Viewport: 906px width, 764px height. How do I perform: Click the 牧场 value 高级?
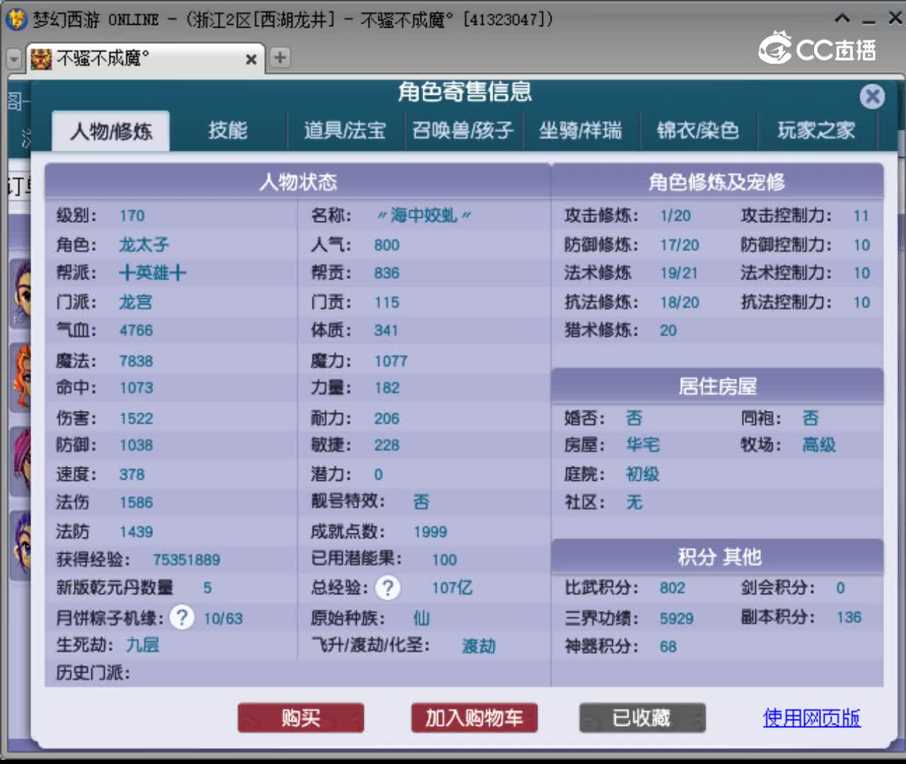819,445
